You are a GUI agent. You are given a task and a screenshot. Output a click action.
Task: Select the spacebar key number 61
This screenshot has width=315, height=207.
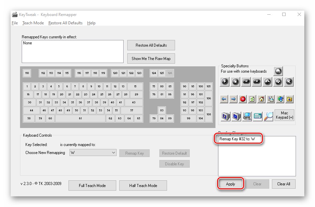[x=81, y=118]
